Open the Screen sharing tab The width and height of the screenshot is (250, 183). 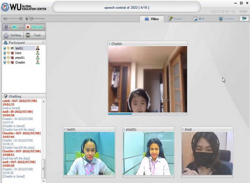(x=225, y=18)
